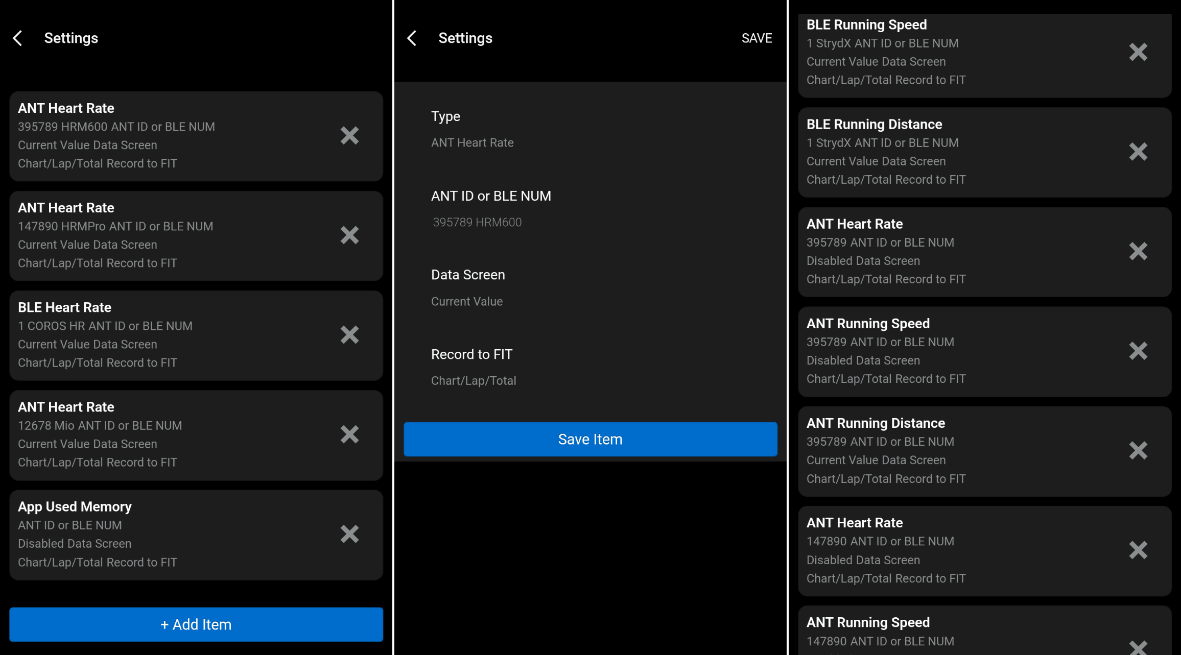1181x655 pixels.
Task: Delete the BLE Running Distance StrydX item
Action: 1139,152
